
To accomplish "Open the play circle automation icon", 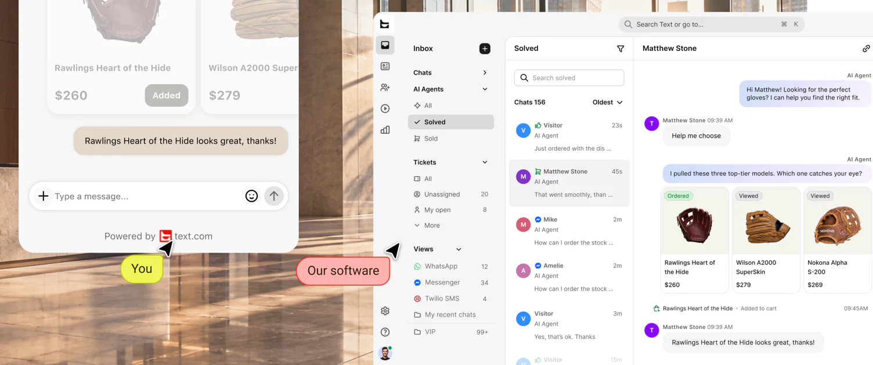I will point(385,109).
